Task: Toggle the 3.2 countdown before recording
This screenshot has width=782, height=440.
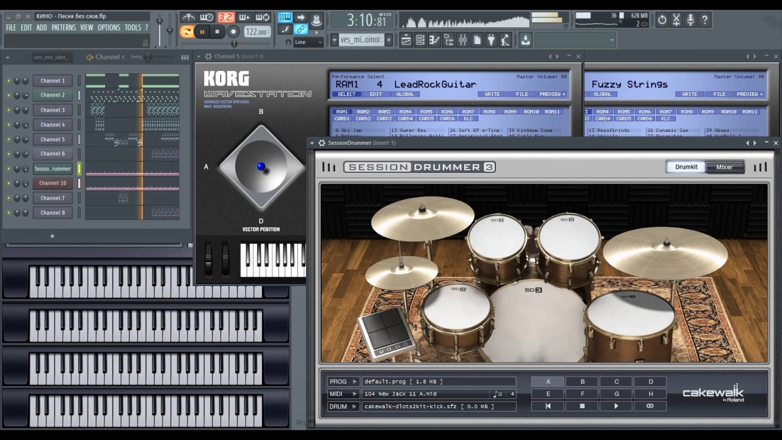Action: (225, 17)
